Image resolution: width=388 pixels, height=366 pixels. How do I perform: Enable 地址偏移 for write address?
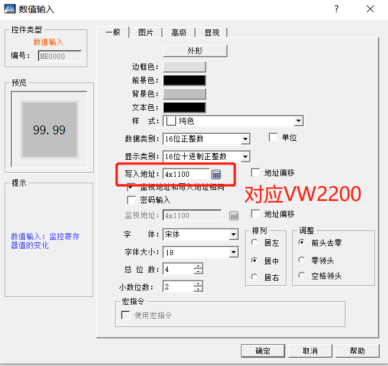pyautogui.click(x=256, y=173)
